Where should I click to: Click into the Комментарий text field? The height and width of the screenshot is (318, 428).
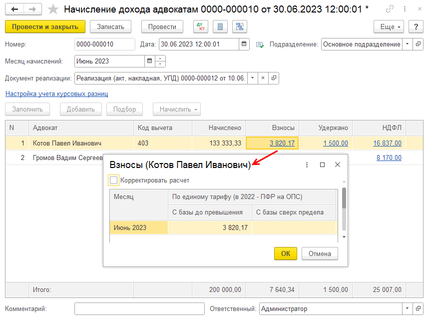point(139,309)
